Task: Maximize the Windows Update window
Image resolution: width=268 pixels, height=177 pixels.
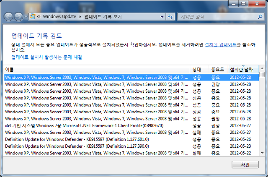Action: [243, 4]
